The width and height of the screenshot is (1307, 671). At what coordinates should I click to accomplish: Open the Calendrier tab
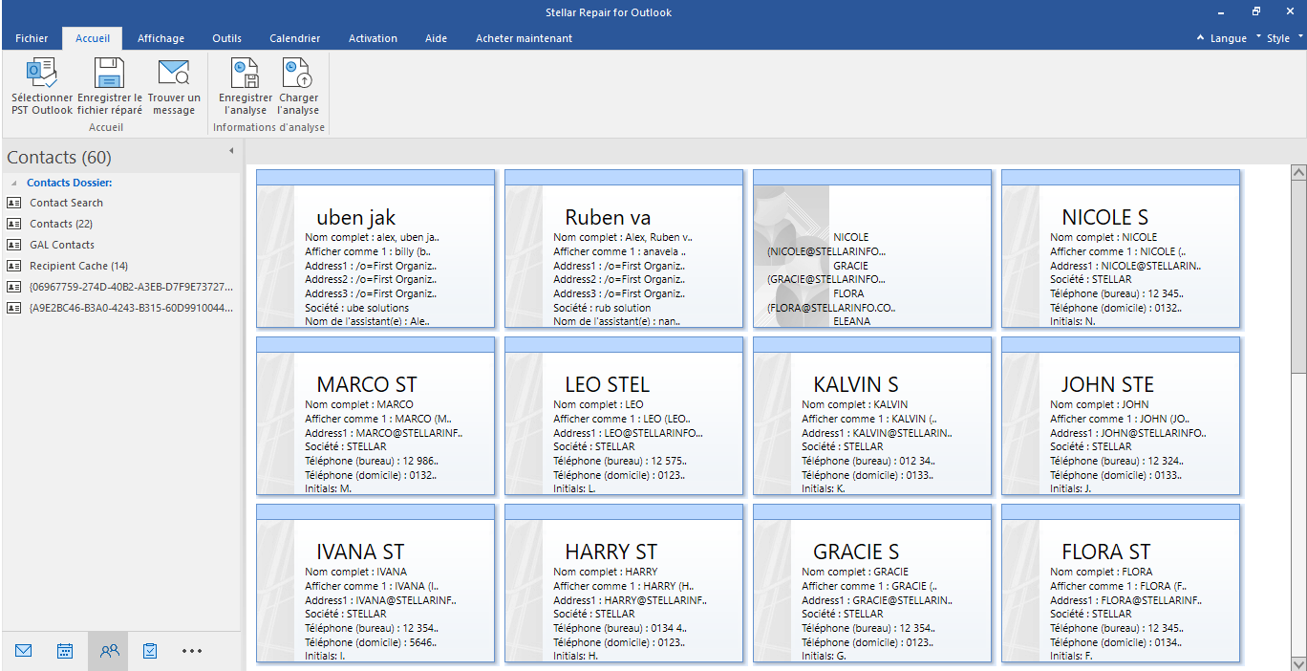click(295, 38)
